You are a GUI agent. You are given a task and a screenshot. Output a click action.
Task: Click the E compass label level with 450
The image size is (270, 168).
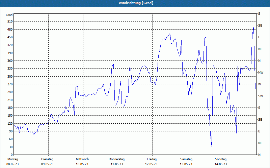(259, 37)
